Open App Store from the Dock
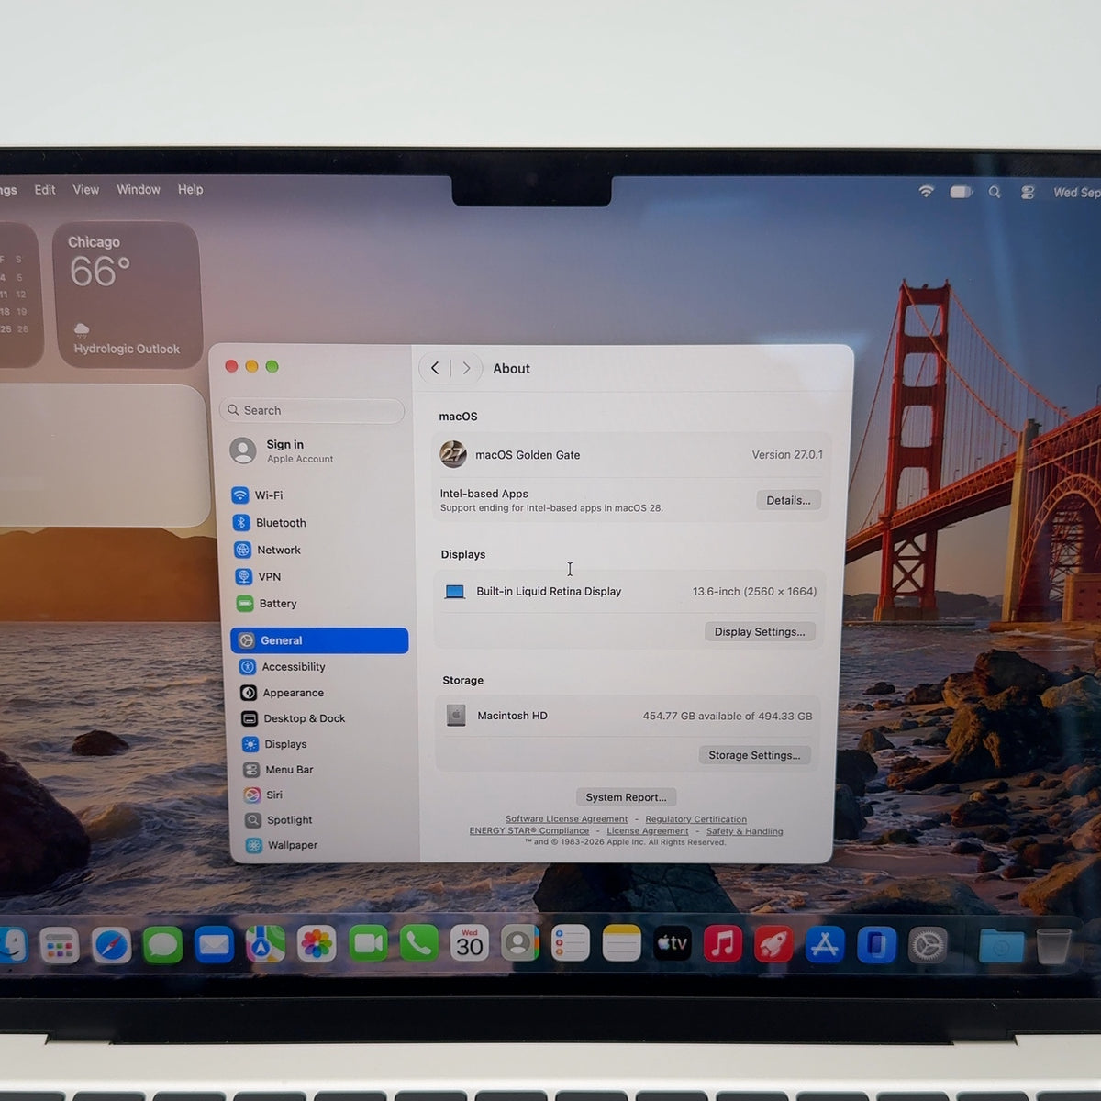The height and width of the screenshot is (1101, 1101). tap(825, 944)
